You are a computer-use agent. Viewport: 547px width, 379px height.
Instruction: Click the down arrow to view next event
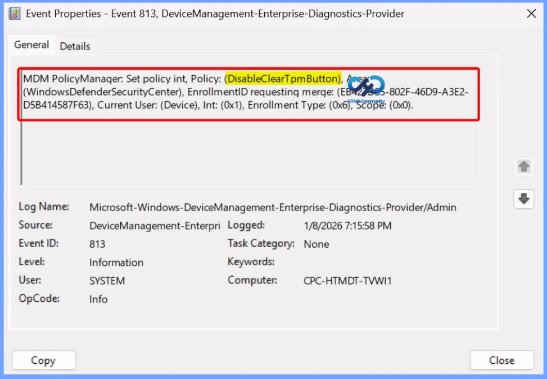click(x=523, y=198)
